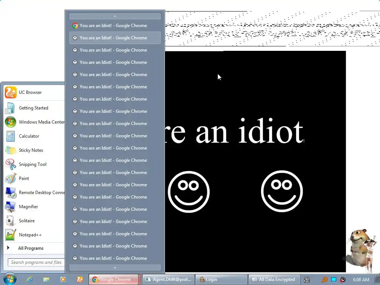
Task: Click the round dark tray icon beside the clock
Action: click(343, 280)
